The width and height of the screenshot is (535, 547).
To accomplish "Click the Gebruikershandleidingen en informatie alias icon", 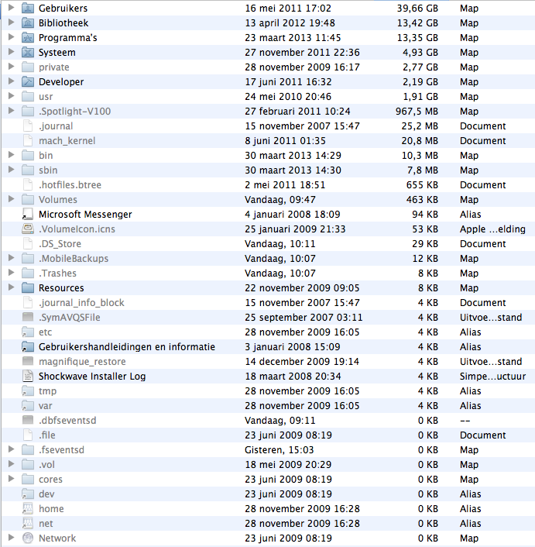I will pyautogui.click(x=28, y=347).
